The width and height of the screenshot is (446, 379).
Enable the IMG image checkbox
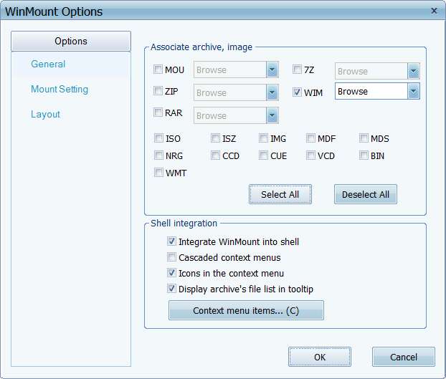[x=263, y=138]
